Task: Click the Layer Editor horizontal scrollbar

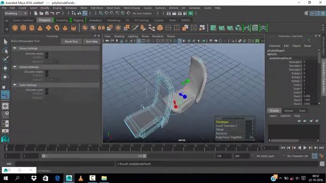Action: [x=285, y=140]
